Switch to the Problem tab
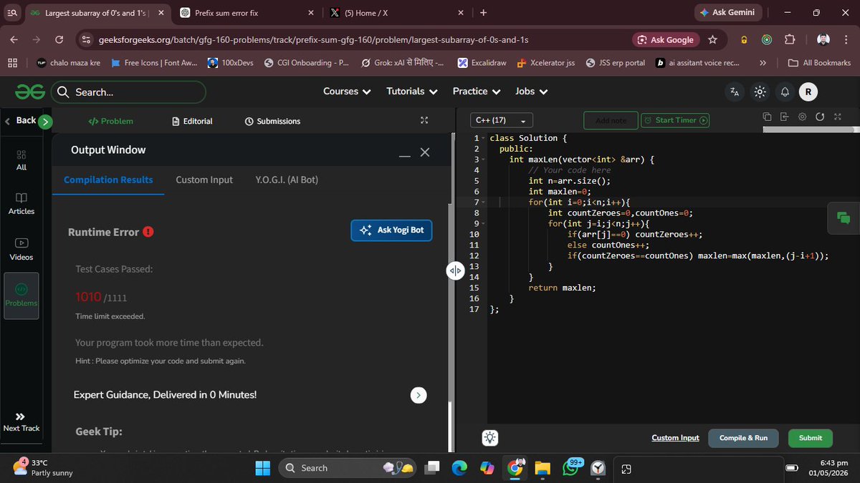 [110, 121]
